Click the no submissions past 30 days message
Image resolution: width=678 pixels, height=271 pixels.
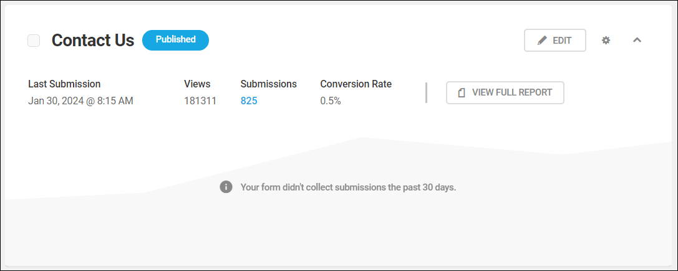349,187
